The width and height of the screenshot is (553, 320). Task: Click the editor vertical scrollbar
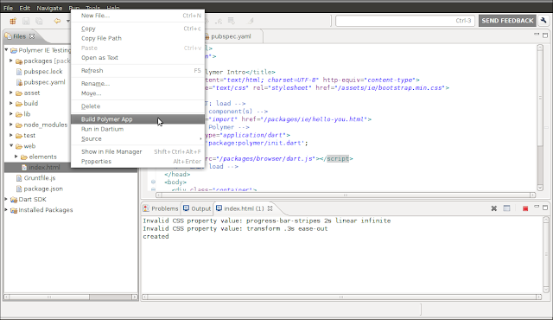coord(540,118)
